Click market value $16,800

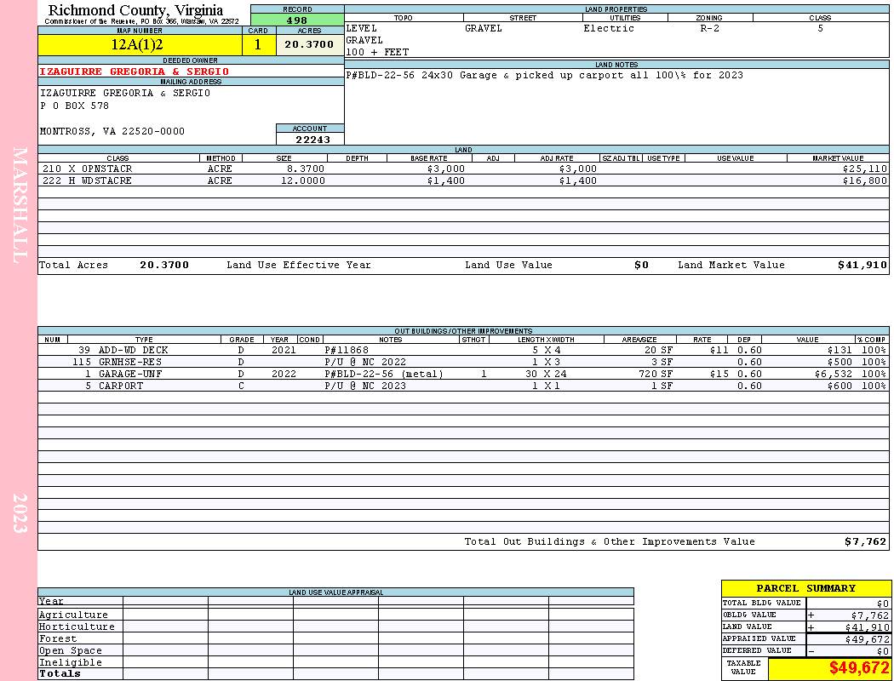(x=865, y=180)
